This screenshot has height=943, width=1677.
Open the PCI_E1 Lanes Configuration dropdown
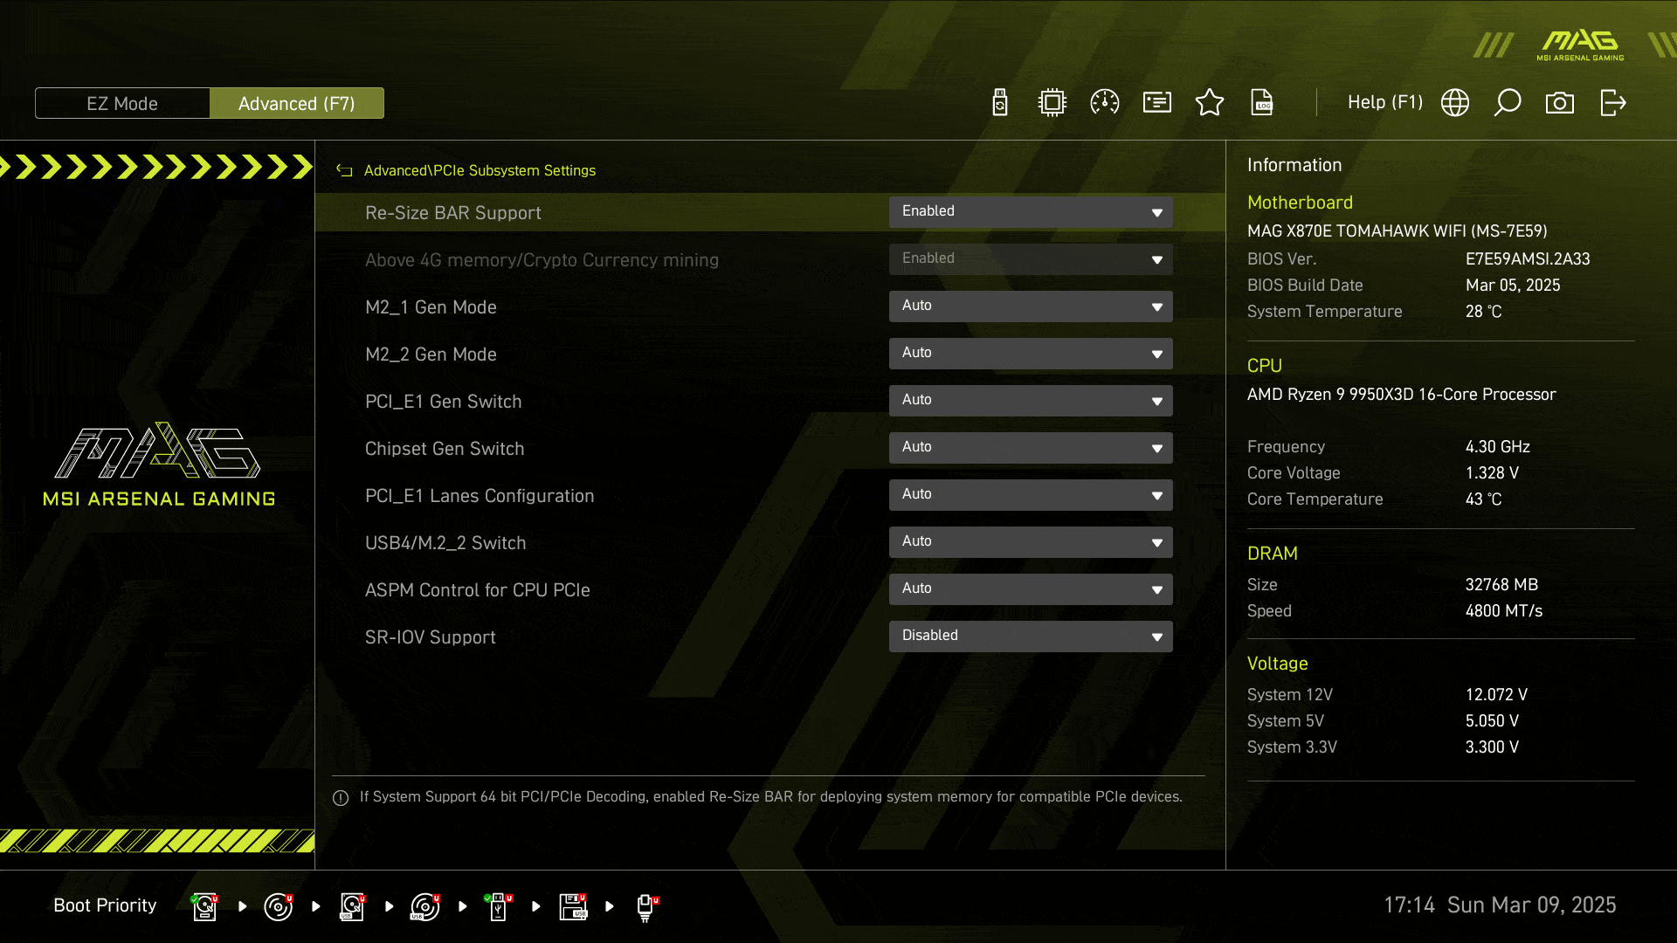[x=1031, y=495]
